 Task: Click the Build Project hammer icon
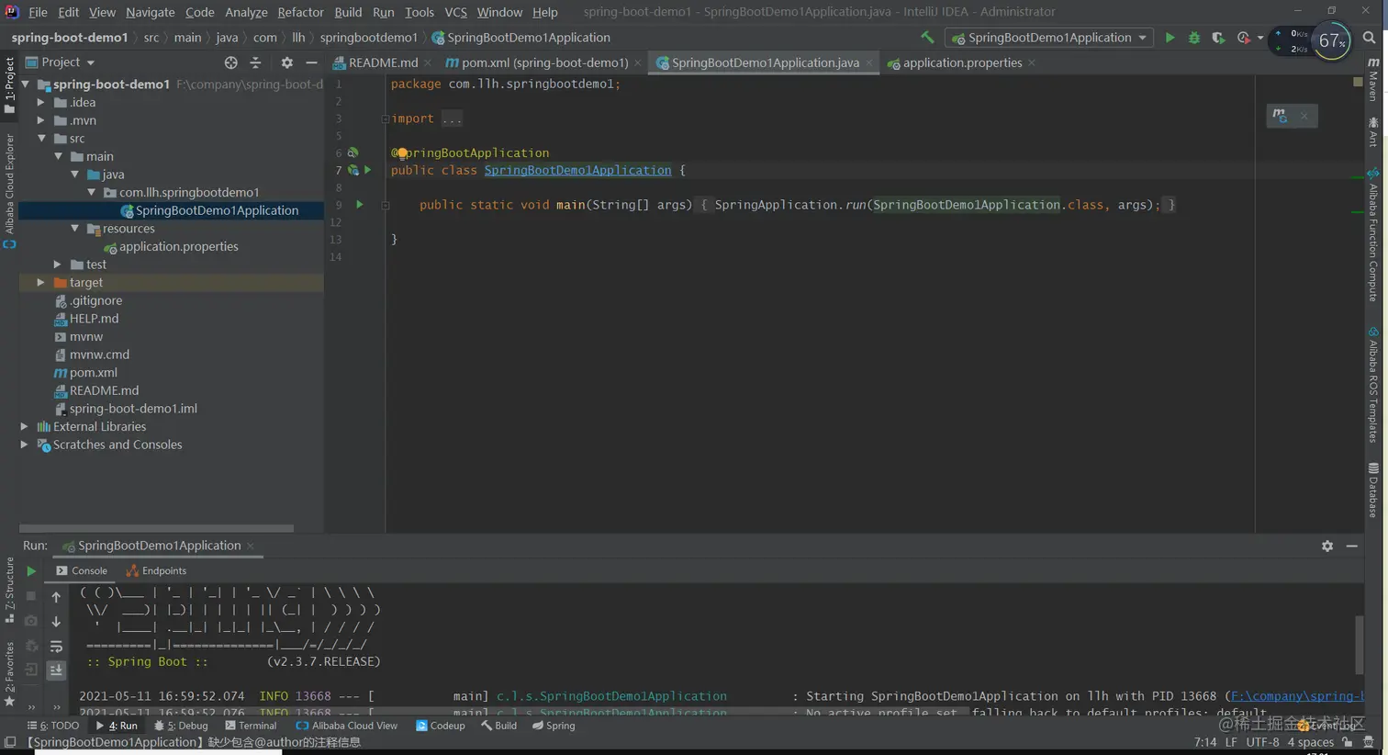tap(927, 38)
